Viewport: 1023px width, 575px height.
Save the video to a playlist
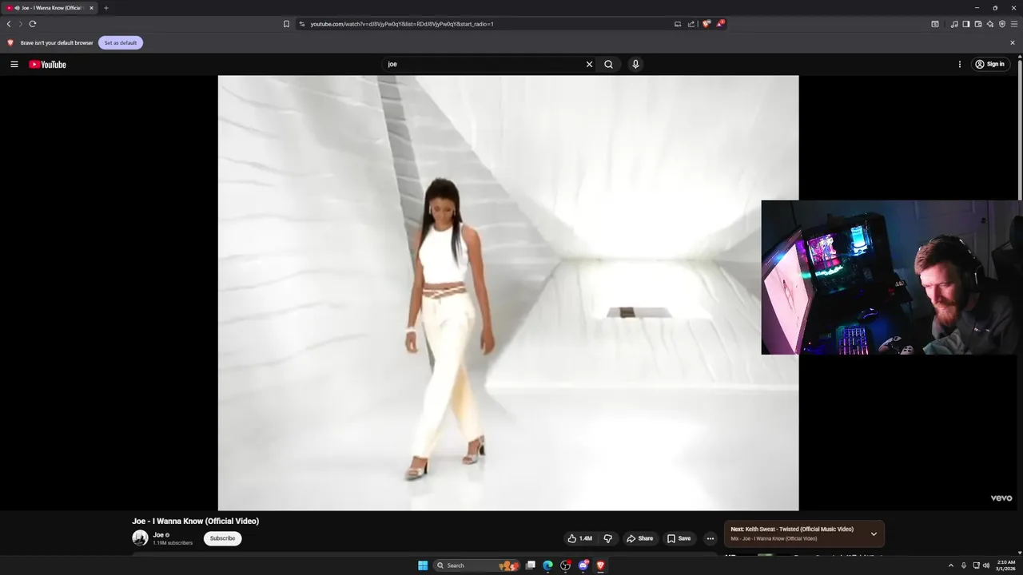click(x=679, y=538)
